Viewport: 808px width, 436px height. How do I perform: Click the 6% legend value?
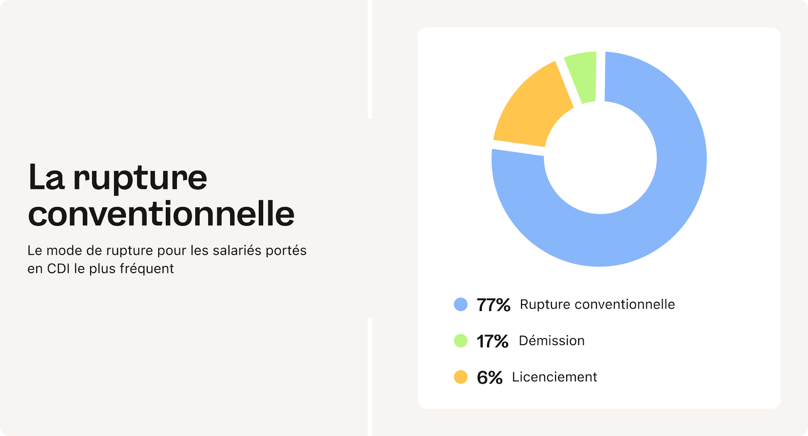tap(489, 377)
